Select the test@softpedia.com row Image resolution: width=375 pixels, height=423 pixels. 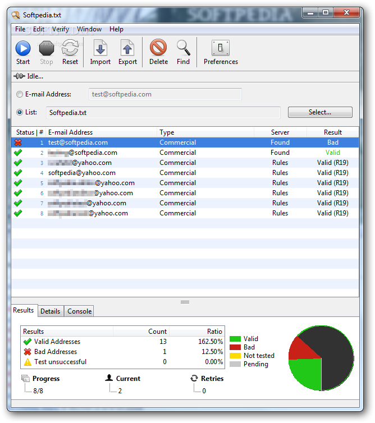(x=185, y=142)
